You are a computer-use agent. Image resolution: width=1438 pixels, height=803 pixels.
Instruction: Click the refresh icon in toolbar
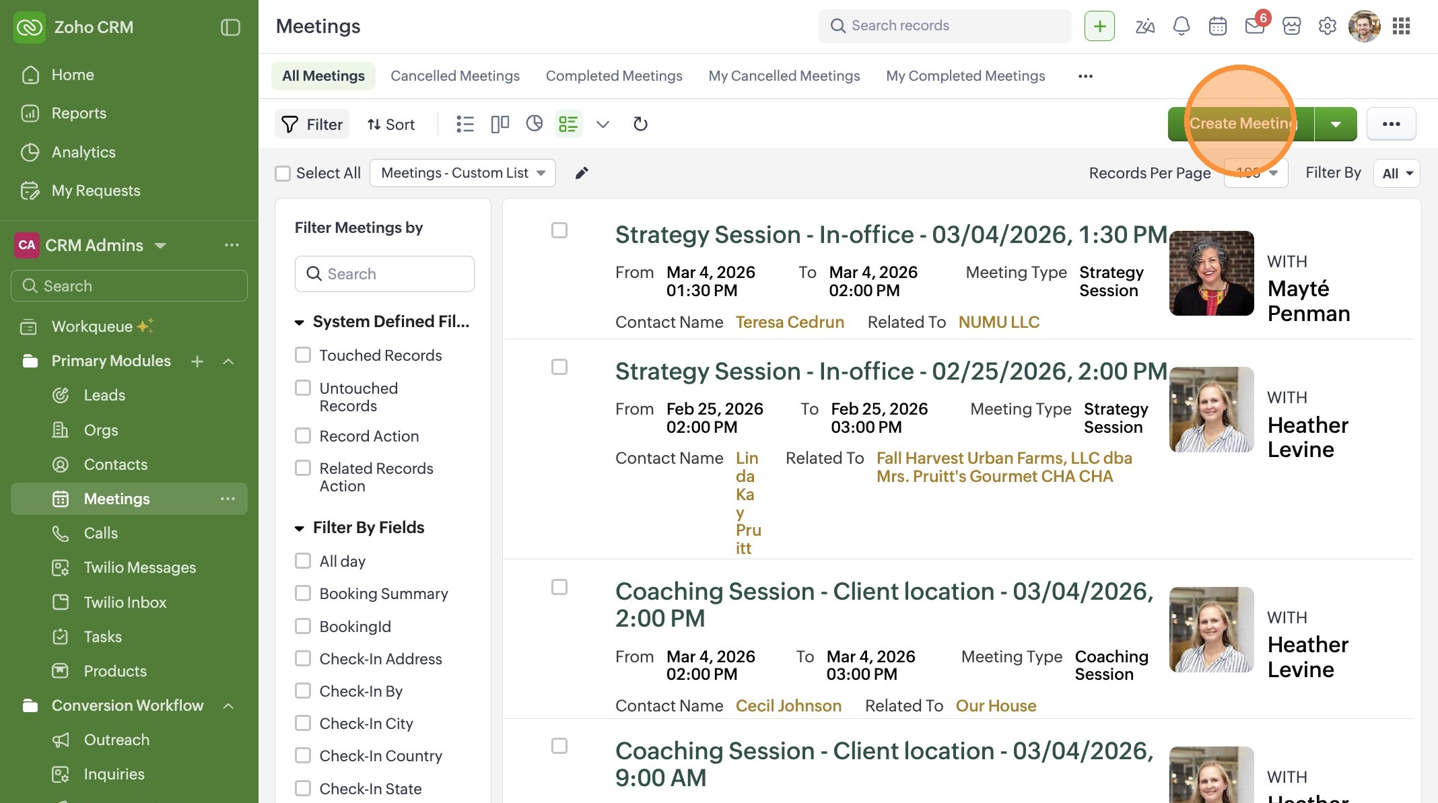pyautogui.click(x=640, y=124)
